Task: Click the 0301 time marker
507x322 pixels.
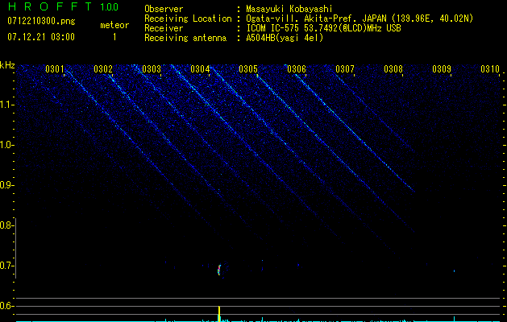Action: (x=54, y=69)
